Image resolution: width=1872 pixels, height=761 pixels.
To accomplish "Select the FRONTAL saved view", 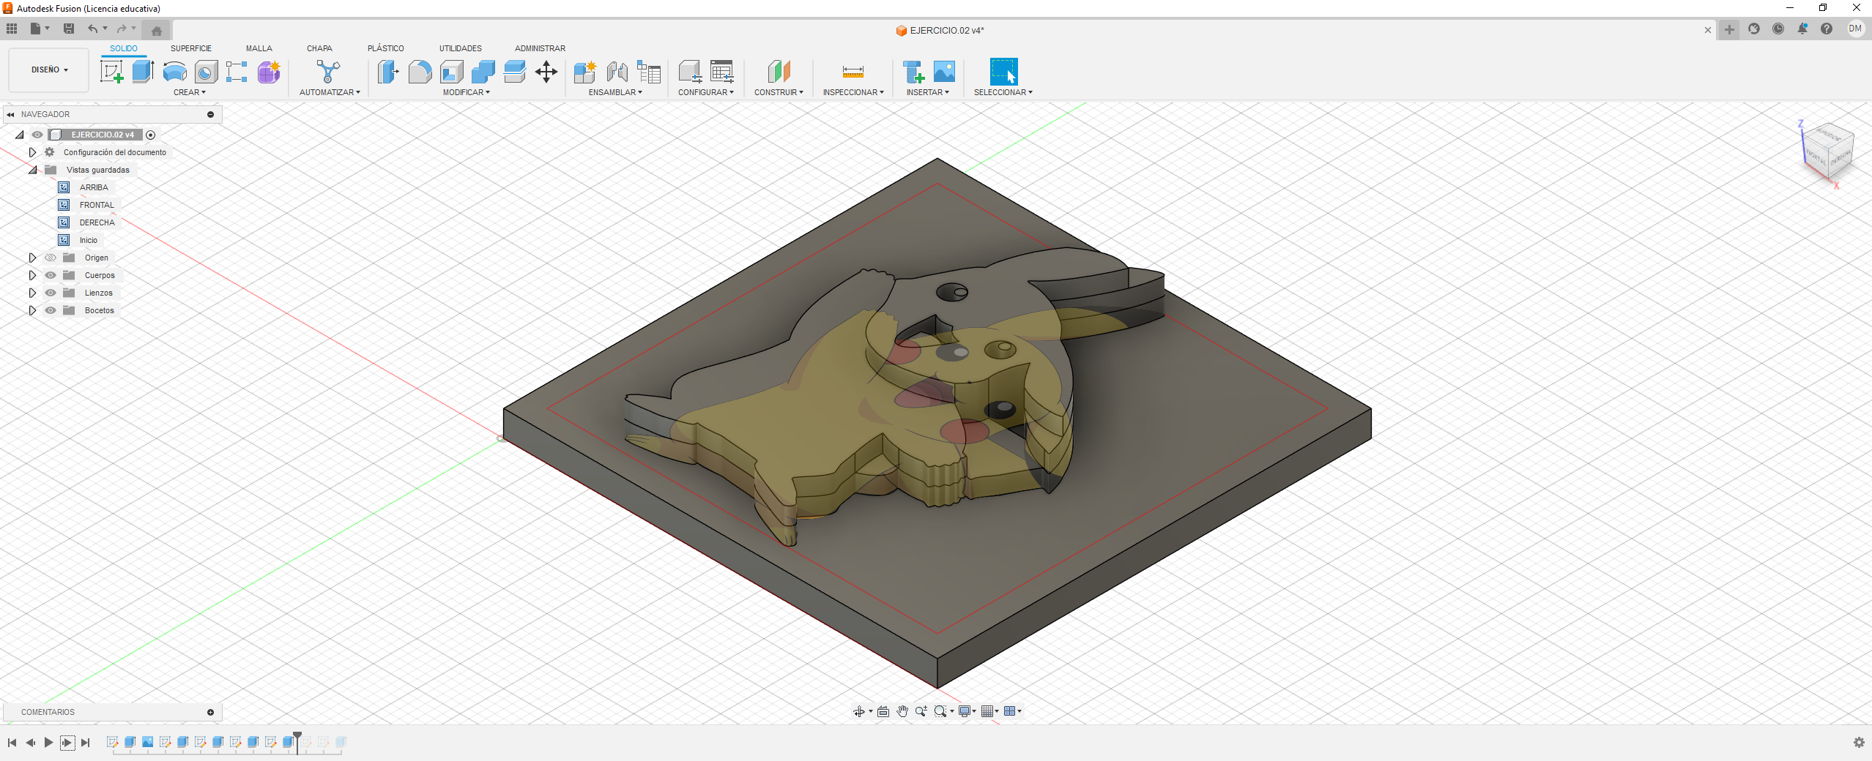I will 97,205.
